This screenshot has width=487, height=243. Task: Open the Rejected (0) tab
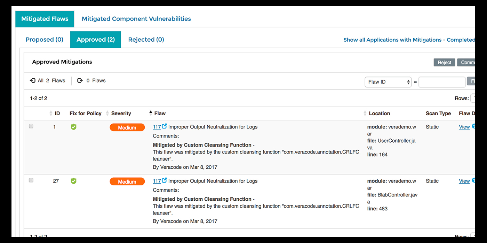click(146, 40)
